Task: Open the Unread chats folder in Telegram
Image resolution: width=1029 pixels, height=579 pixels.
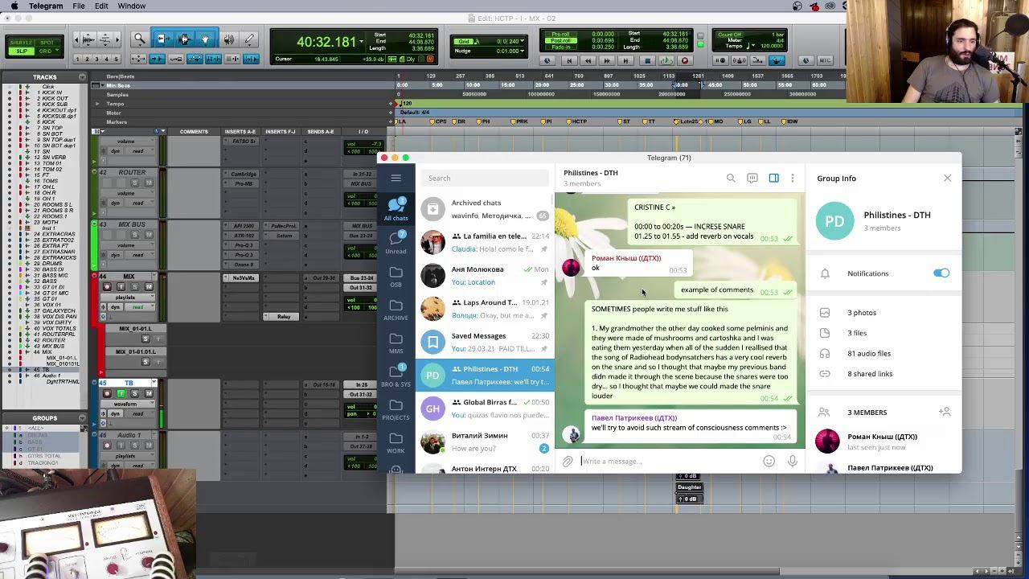Action: click(x=396, y=242)
